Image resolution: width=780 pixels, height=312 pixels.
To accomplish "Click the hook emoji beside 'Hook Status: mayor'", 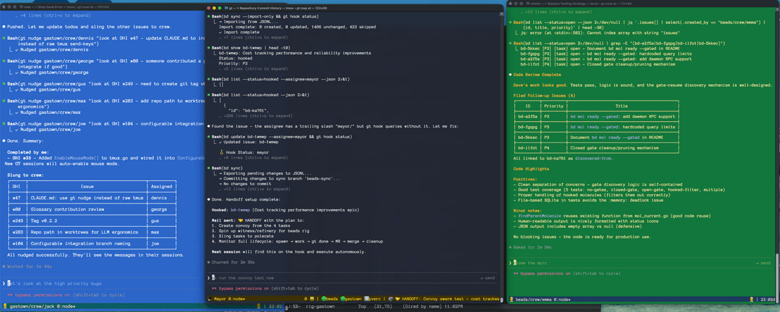I will click(x=222, y=153).
